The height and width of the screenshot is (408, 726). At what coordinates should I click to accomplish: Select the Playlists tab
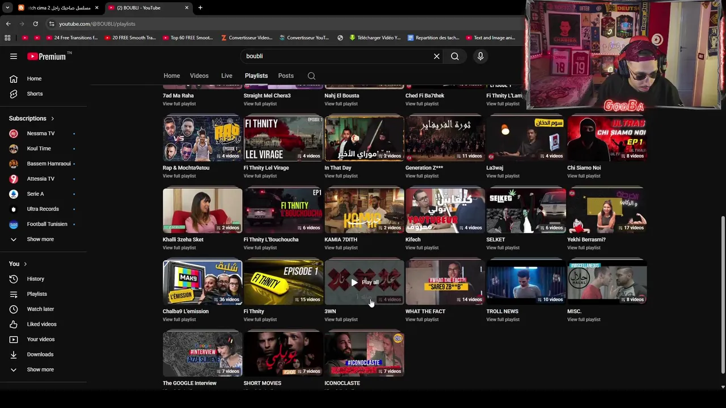tap(256, 76)
